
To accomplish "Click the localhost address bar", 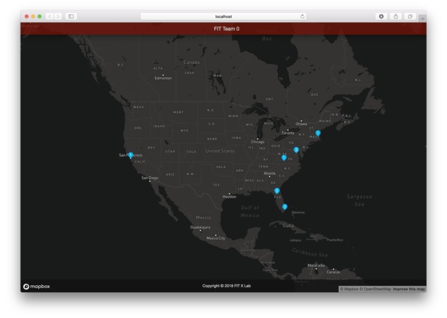I will click(224, 17).
